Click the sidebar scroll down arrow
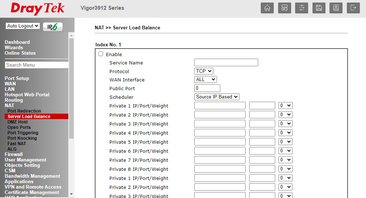Screen dimensions: 366x198 tap(71, 194)
